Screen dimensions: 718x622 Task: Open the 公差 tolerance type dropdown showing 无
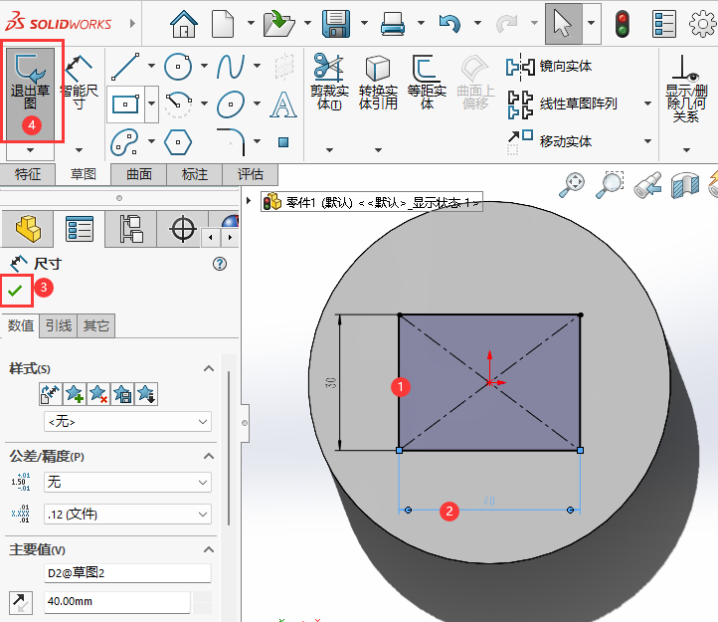pos(127,482)
